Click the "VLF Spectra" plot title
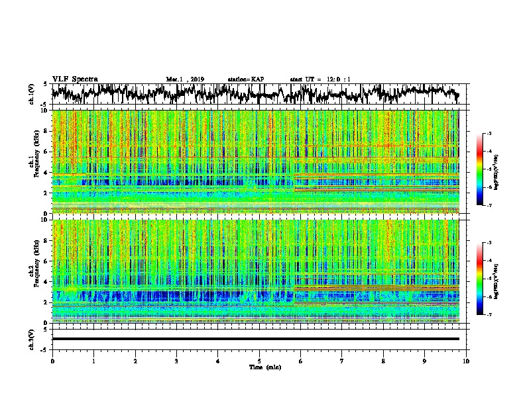525x405 pixels. pyautogui.click(x=75, y=79)
